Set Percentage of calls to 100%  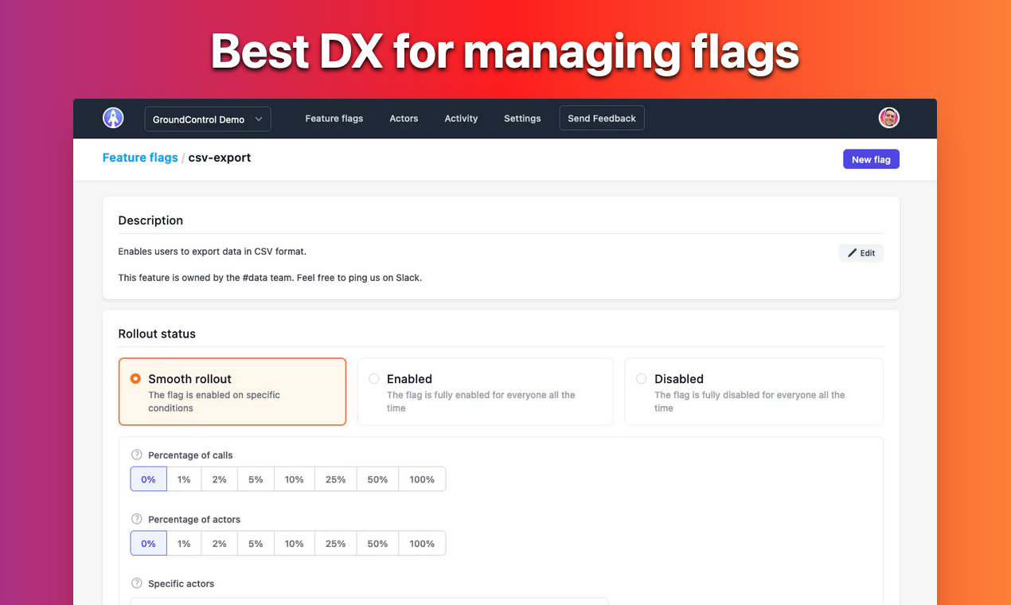tap(422, 479)
